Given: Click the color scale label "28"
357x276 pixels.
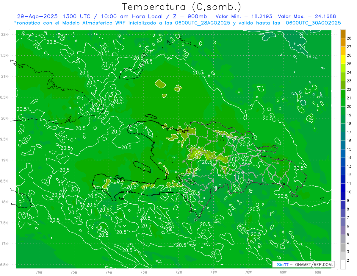Looking at the screenshot, I should click(349, 38).
